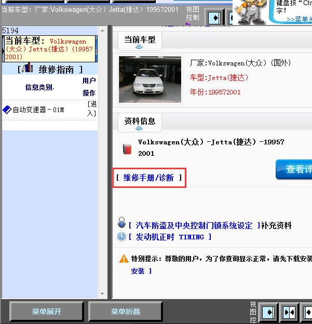Click the top view-control right-arrow icon
312x324 pixels.
pos(214,18)
